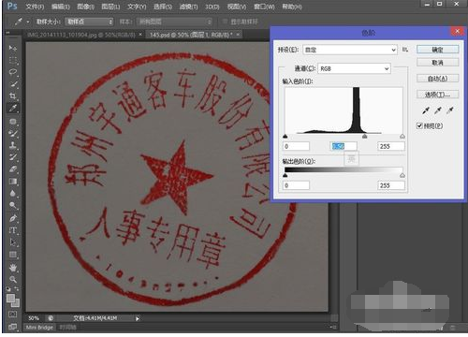Click the foreground color swatch

pyautogui.click(x=10, y=299)
